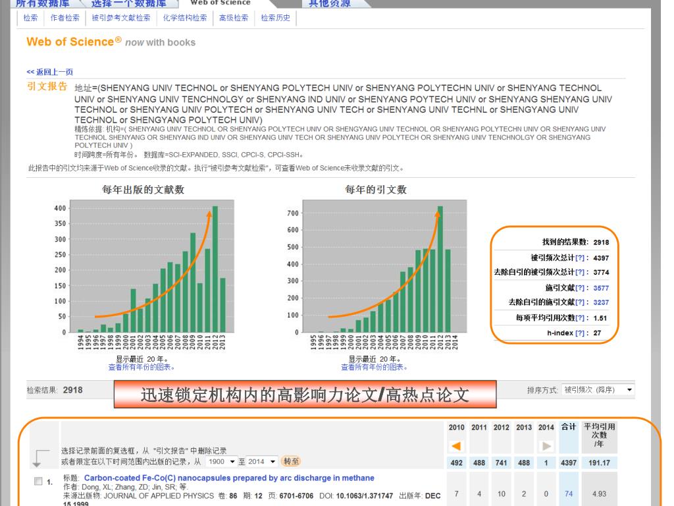674x506 pixels.
Task: Click the [?] help next to 施引文献
Action: pos(580,289)
